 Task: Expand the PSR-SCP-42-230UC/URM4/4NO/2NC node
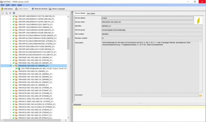[11, 41]
